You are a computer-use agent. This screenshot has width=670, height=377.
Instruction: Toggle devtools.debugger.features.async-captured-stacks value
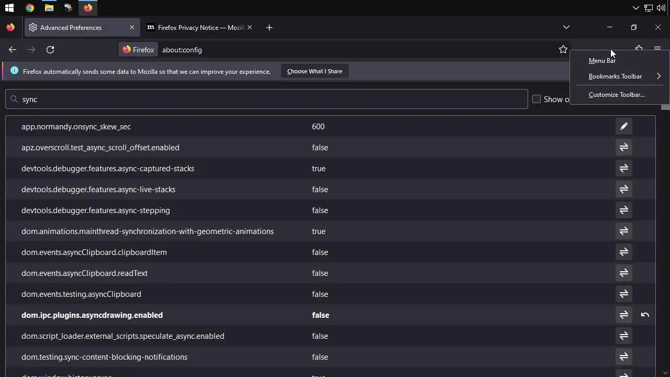coord(623,169)
